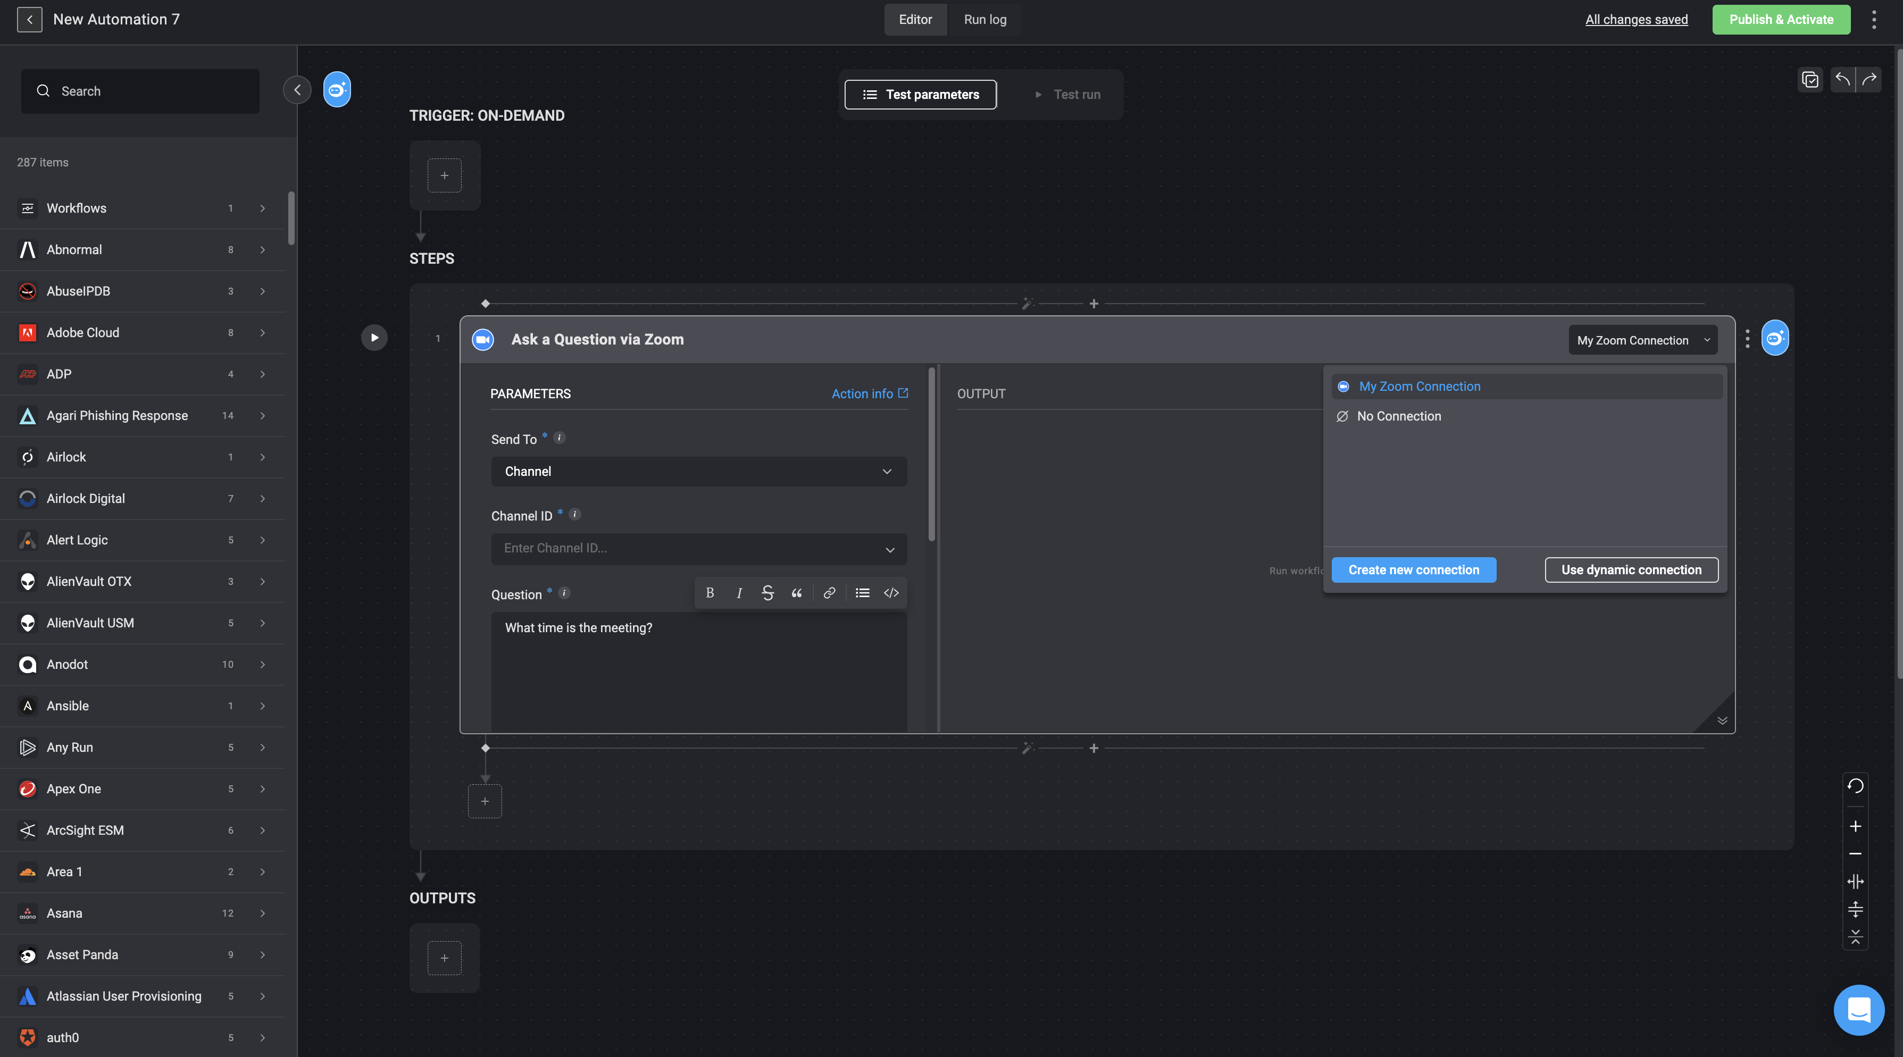Click the redo arrow icon
The width and height of the screenshot is (1903, 1057).
pos(1869,80)
